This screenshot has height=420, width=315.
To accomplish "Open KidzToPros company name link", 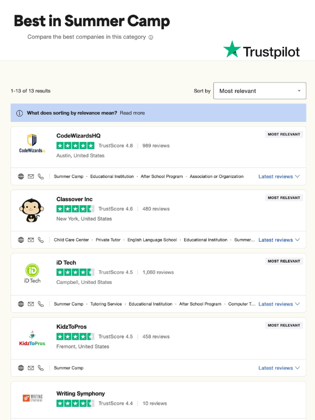I will [71, 327].
